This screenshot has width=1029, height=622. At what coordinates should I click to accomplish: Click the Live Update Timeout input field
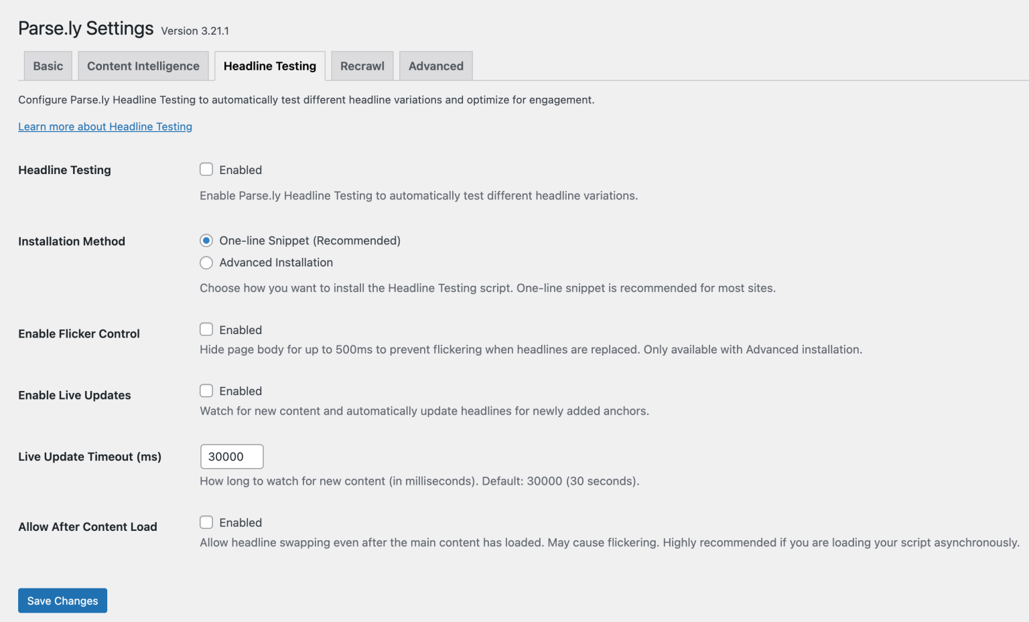tap(231, 457)
